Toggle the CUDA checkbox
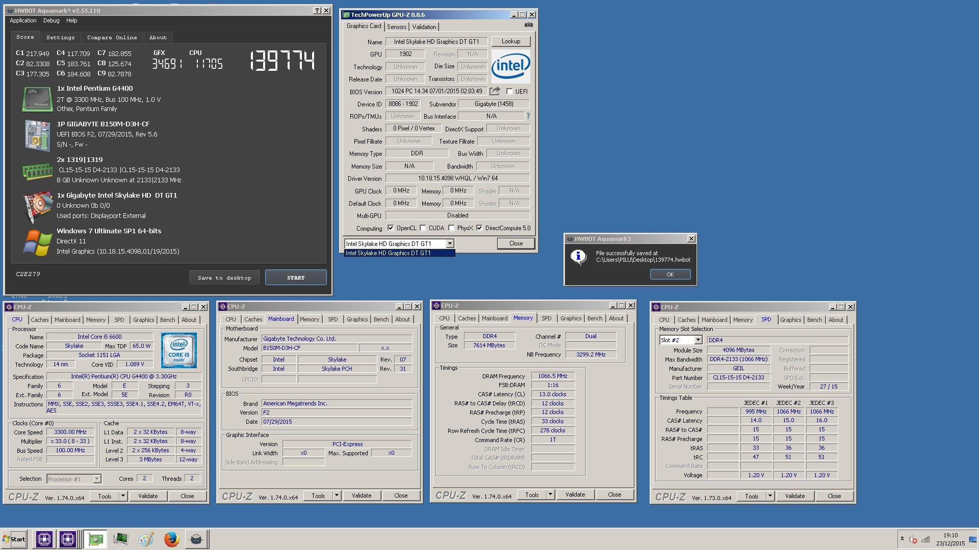Image resolution: width=979 pixels, height=550 pixels. click(423, 228)
